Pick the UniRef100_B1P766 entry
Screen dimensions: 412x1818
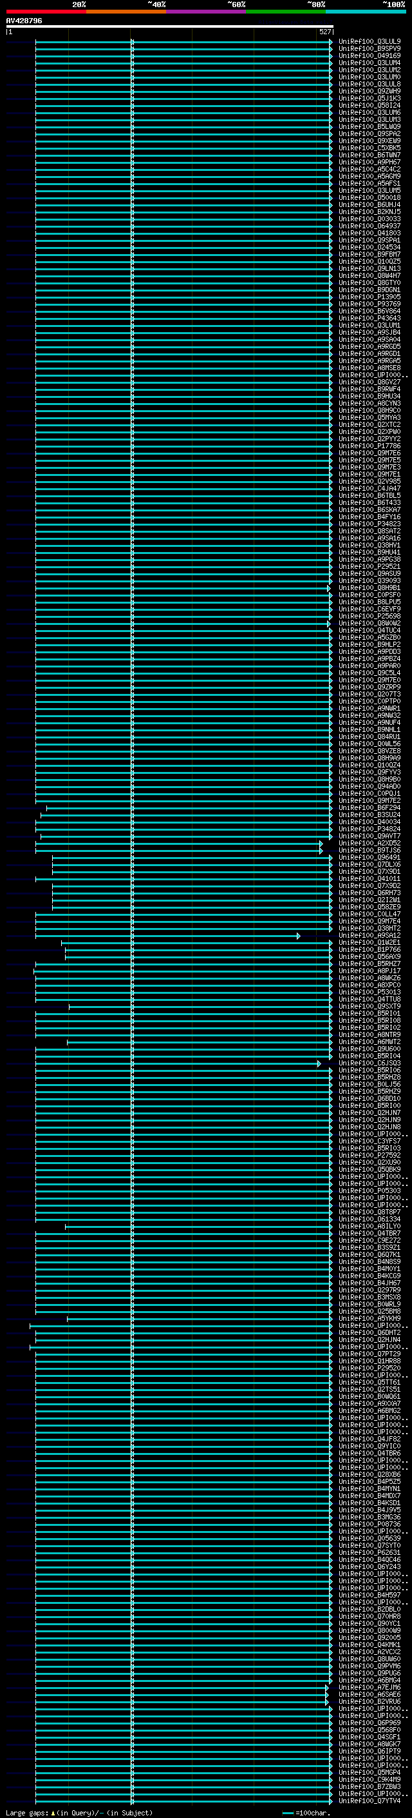click(x=370, y=950)
